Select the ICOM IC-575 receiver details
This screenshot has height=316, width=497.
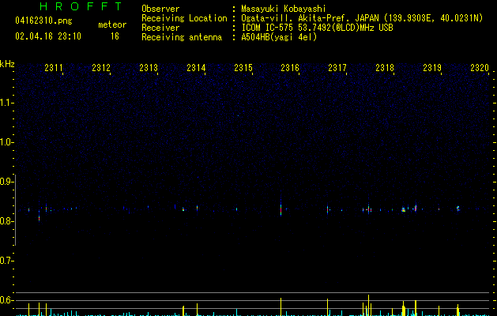(317, 28)
